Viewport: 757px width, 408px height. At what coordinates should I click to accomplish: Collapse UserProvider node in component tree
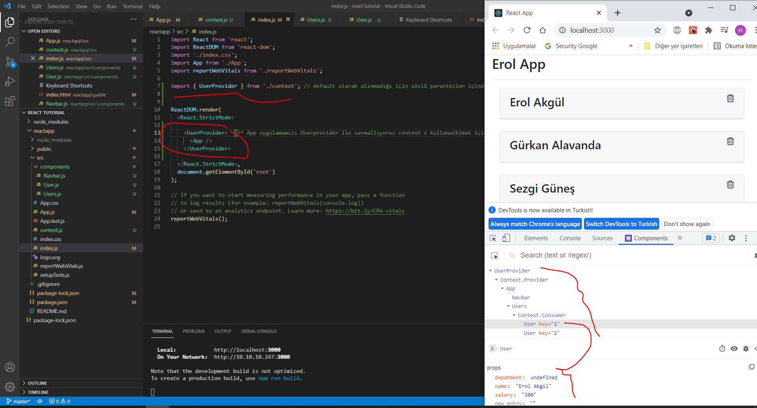(x=490, y=271)
